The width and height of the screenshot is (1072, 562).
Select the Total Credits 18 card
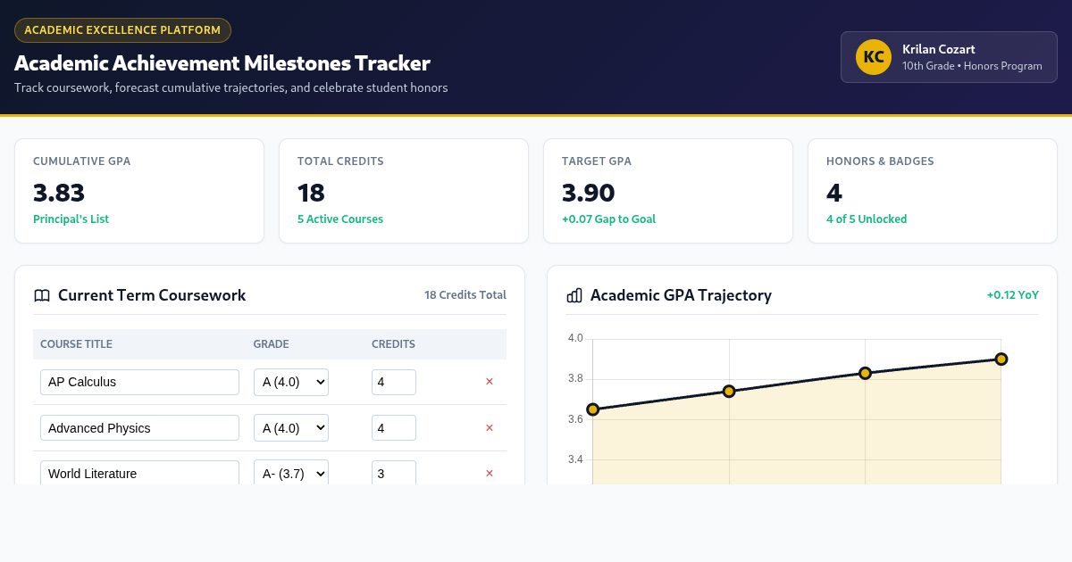[x=404, y=191]
